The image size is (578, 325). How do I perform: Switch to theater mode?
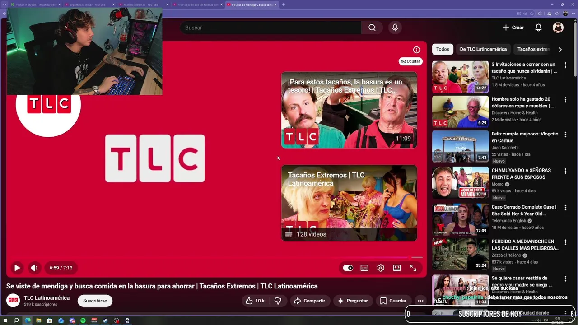click(397, 268)
